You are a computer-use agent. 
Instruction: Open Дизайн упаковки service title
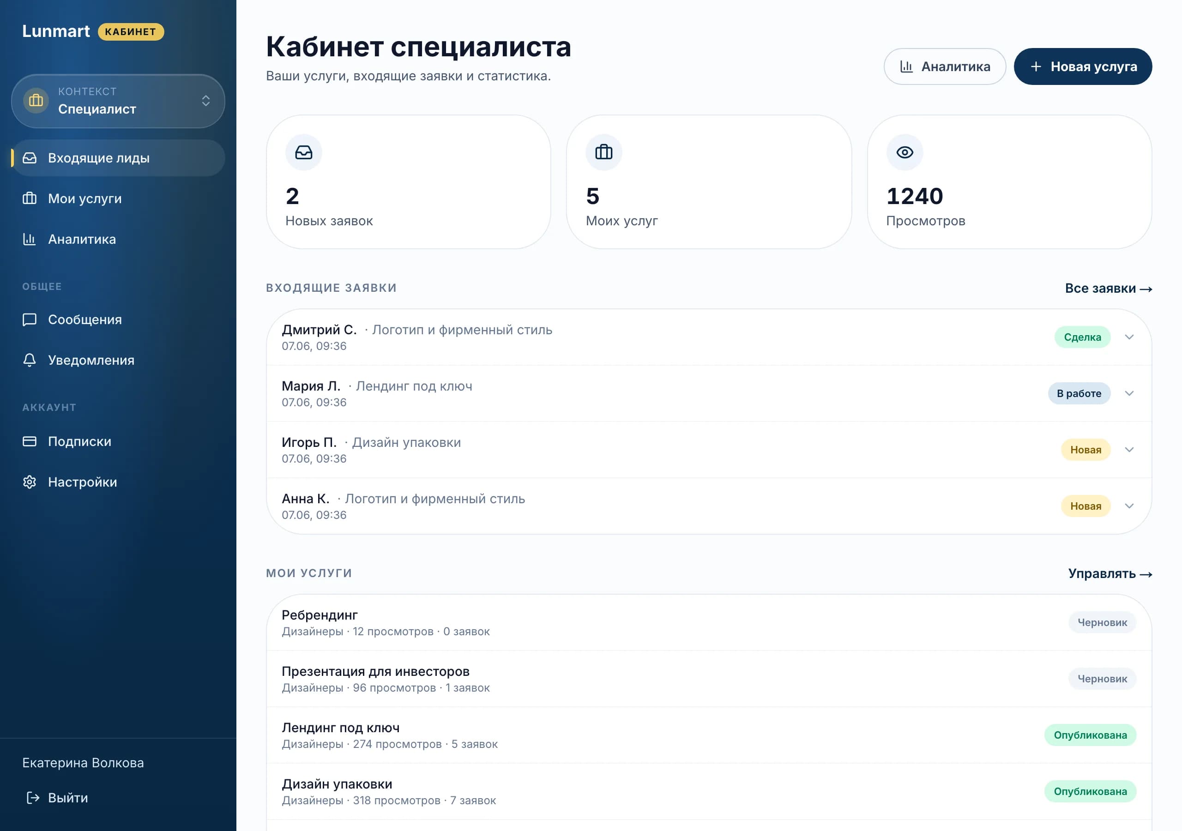pos(337,783)
